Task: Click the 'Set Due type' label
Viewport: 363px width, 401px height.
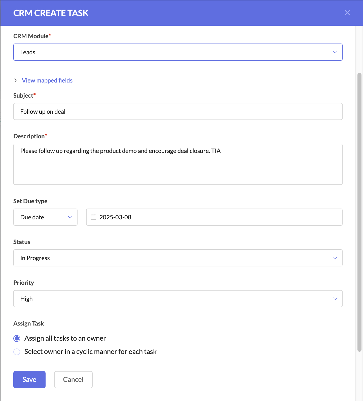Action: pos(30,201)
